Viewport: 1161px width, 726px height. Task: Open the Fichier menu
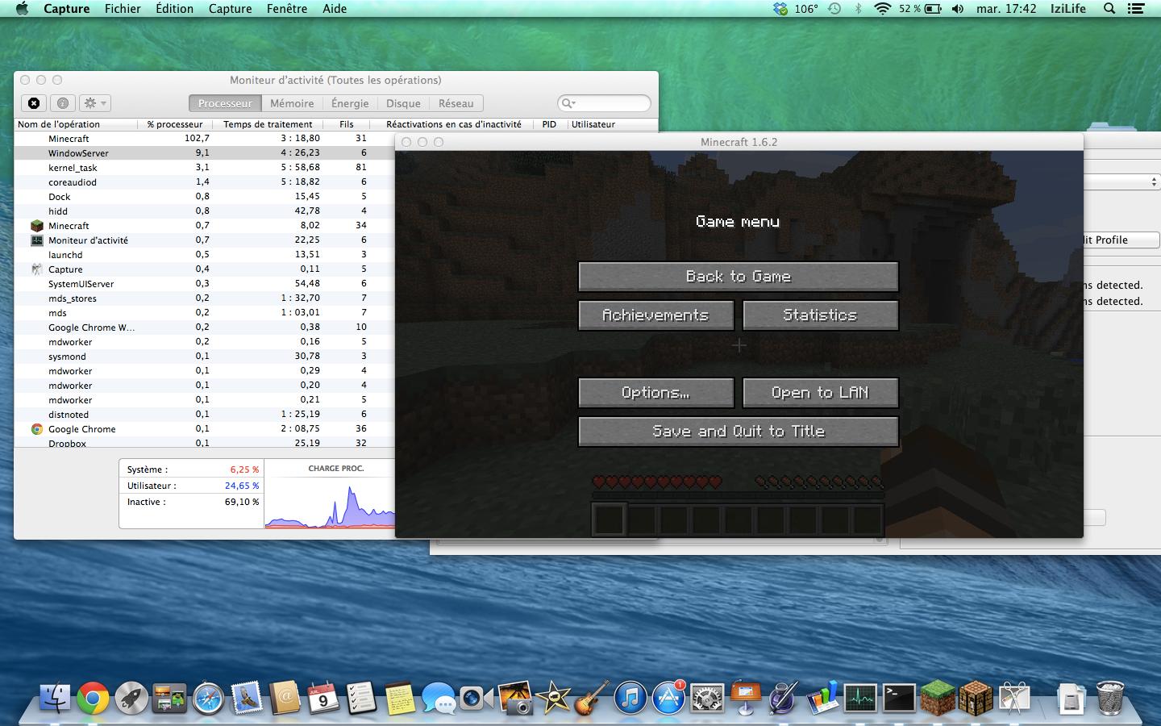(x=123, y=9)
